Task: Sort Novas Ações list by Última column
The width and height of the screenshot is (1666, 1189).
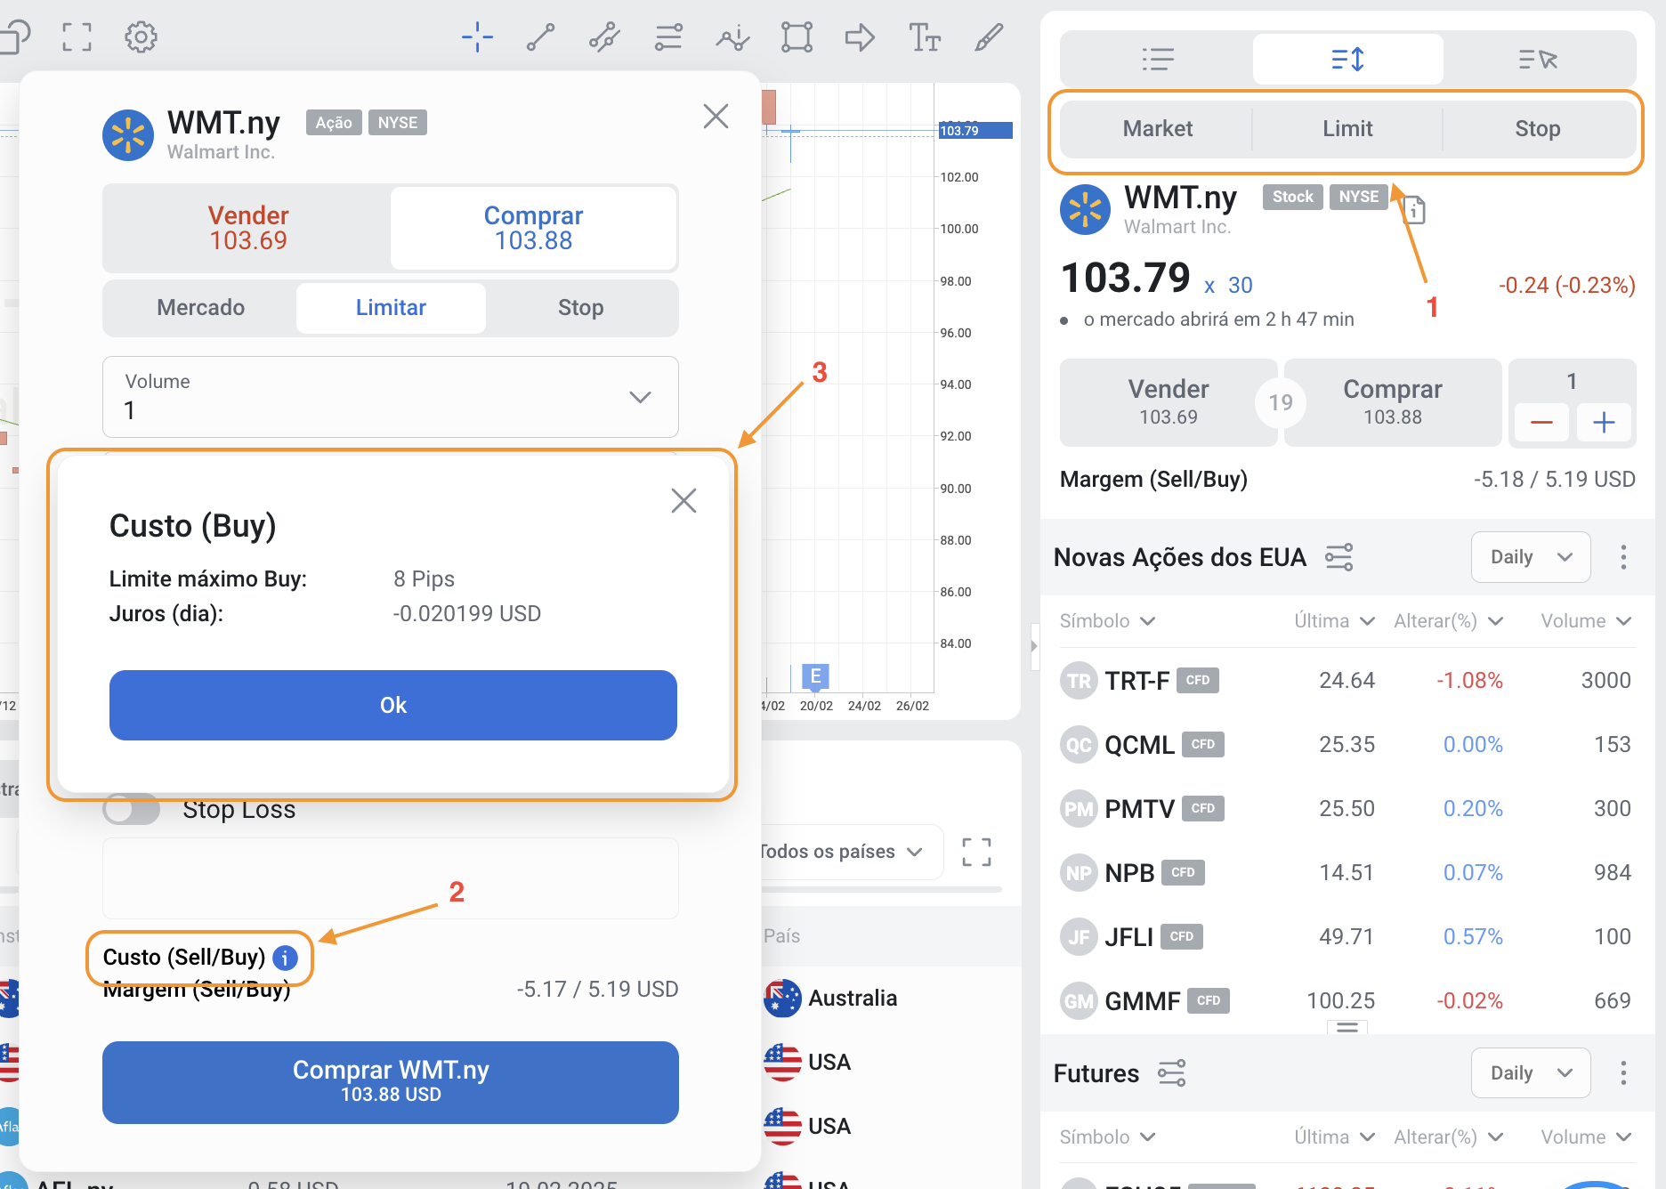Action: click(x=1334, y=621)
